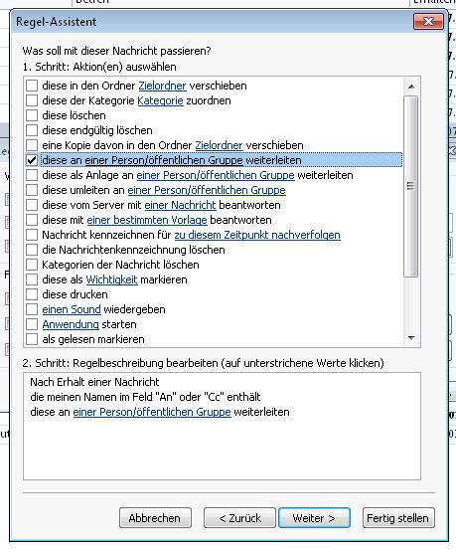Open 'Anwendung' link

pyautogui.click(x=71, y=324)
